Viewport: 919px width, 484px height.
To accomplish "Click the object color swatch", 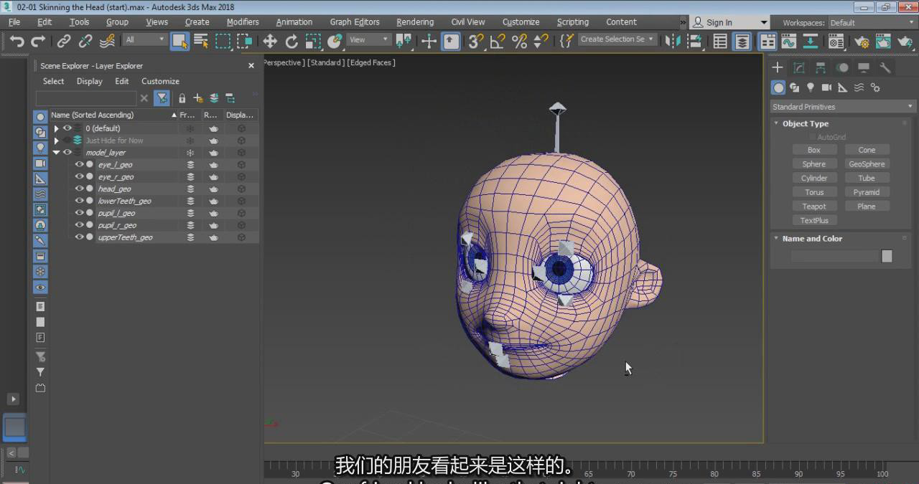I will [x=887, y=256].
